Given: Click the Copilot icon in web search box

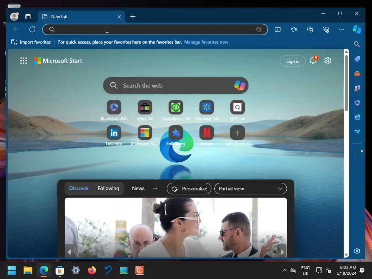Looking at the screenshot, I should click(x=239, y=85).
